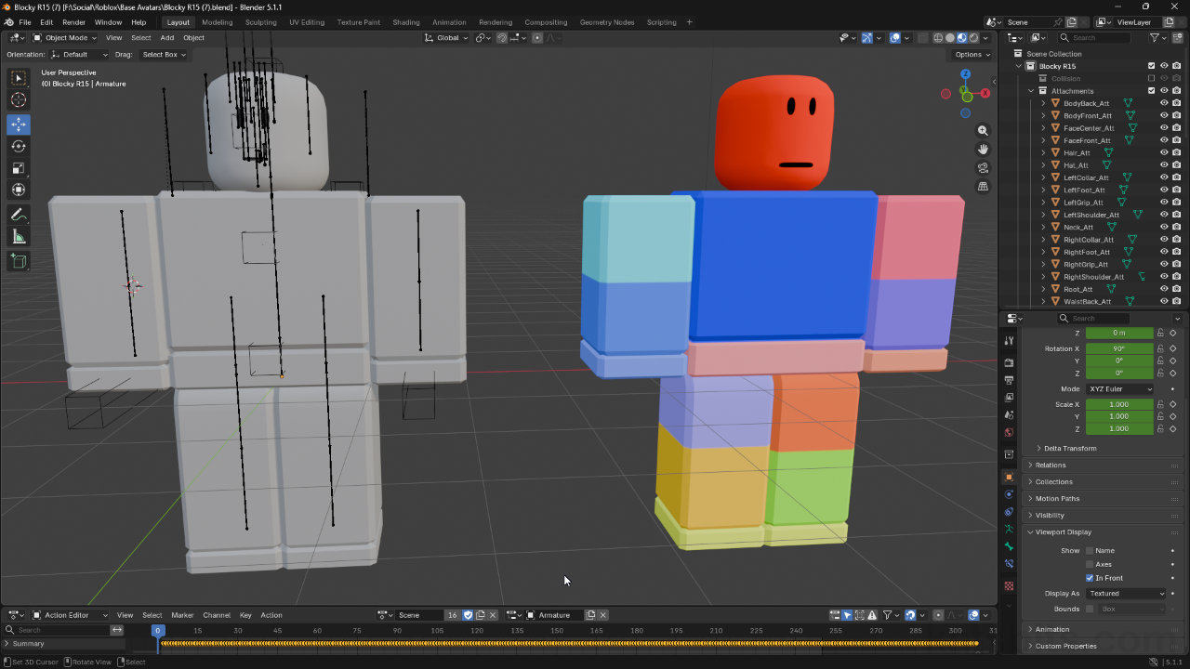Screen dimensions: 1190x669
Task: Open the Display As Textured dropdown
Action: (x=1126, y=594)
